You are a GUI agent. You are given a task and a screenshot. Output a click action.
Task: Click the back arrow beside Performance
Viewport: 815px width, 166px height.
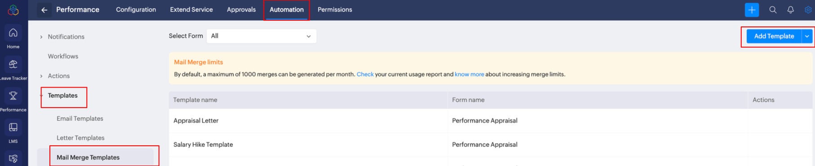[x=44, y=10]
